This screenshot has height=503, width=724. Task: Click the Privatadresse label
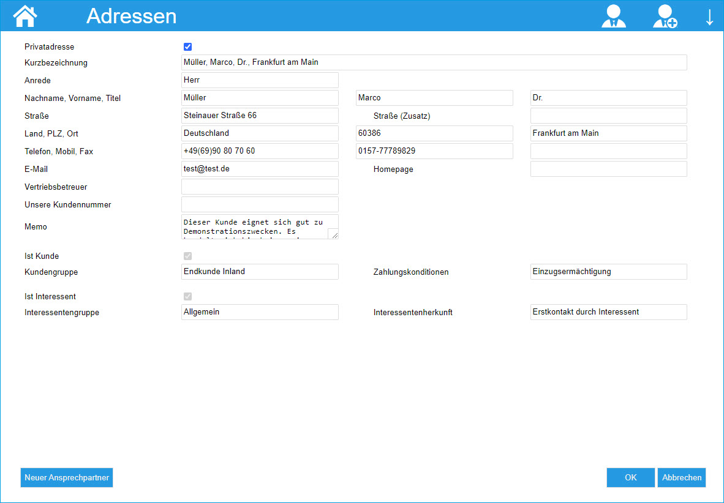click(x=50, y=47)
